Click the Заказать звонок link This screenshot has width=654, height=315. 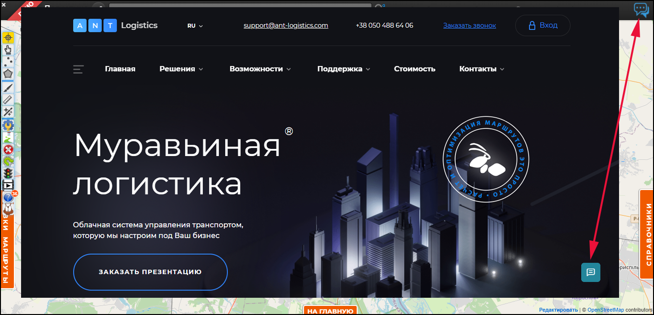(469, 25)
